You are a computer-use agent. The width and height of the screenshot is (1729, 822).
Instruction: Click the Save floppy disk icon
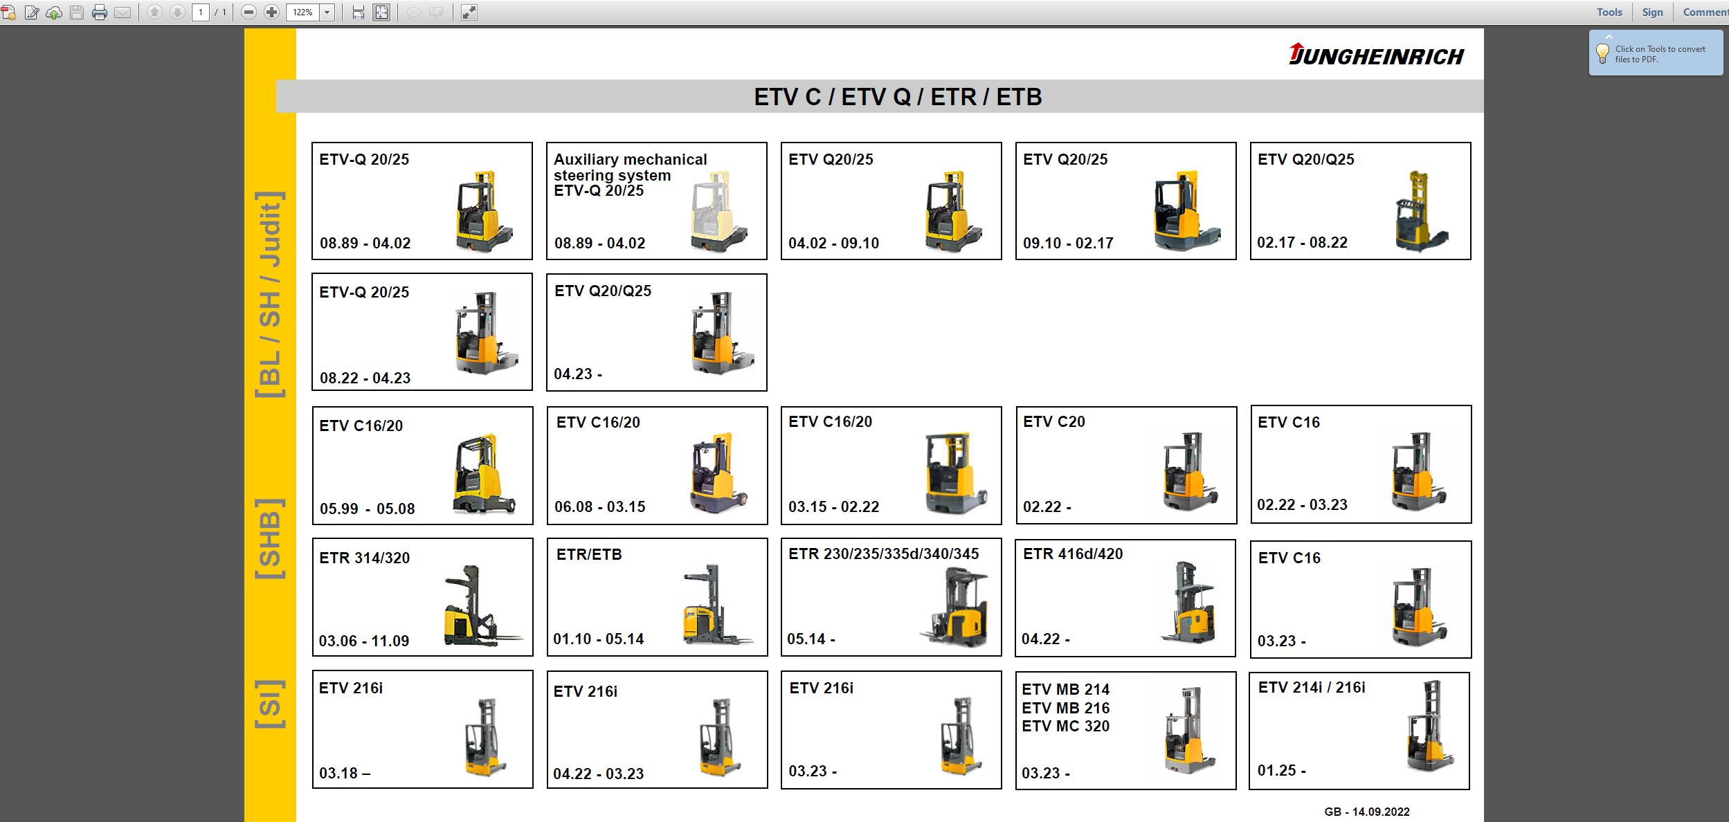click(77, 12)
